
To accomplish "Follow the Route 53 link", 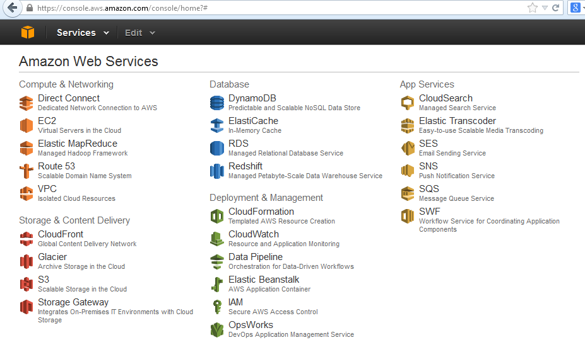I will point(56,166).
